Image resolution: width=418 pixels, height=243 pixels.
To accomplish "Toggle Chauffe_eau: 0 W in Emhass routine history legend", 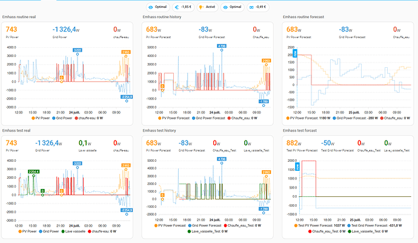I will 242,118.
